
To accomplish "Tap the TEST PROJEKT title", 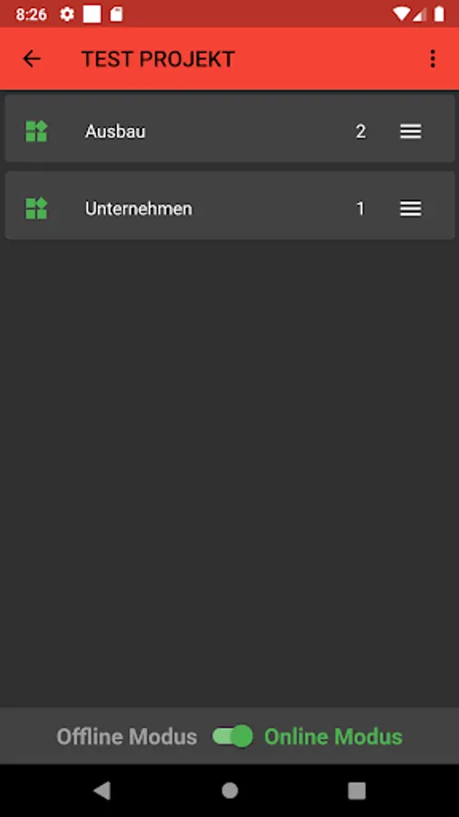I will tap(158, 59).
